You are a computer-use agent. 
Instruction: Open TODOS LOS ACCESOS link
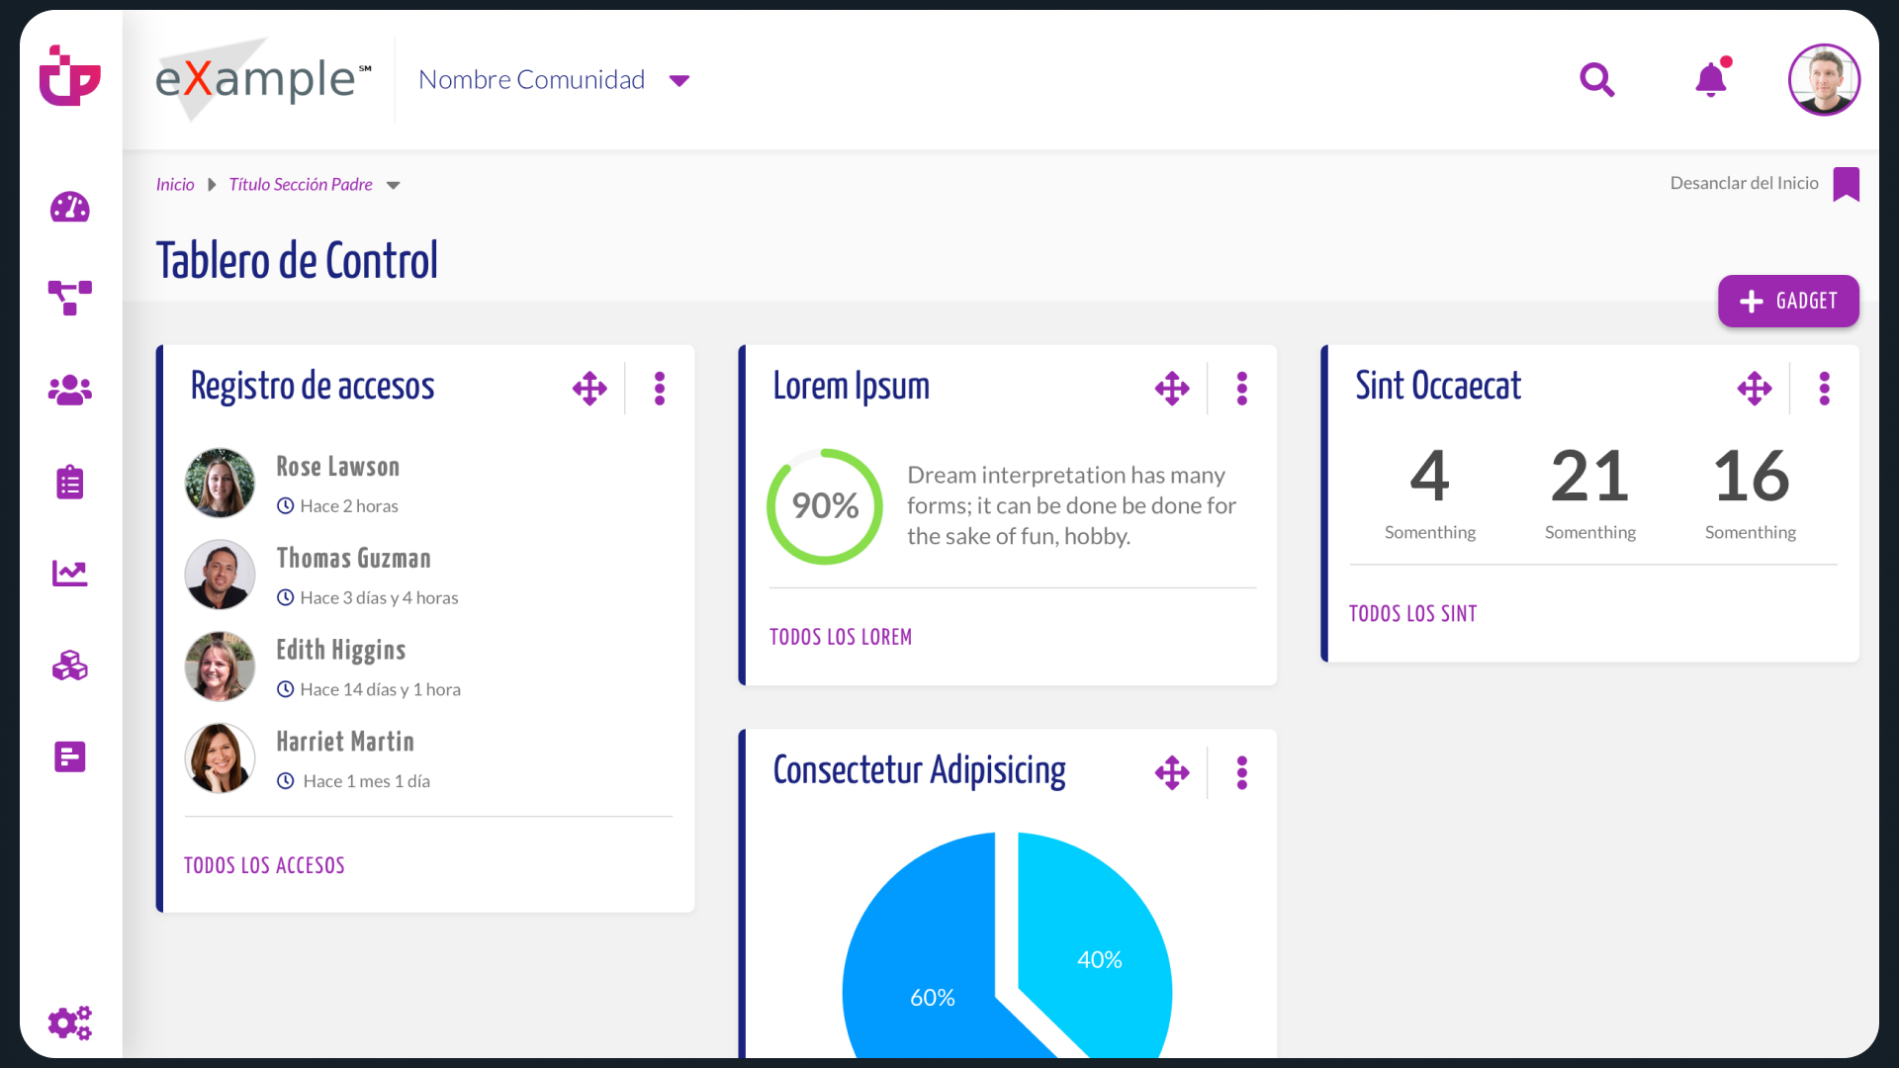tap(264, 865)
